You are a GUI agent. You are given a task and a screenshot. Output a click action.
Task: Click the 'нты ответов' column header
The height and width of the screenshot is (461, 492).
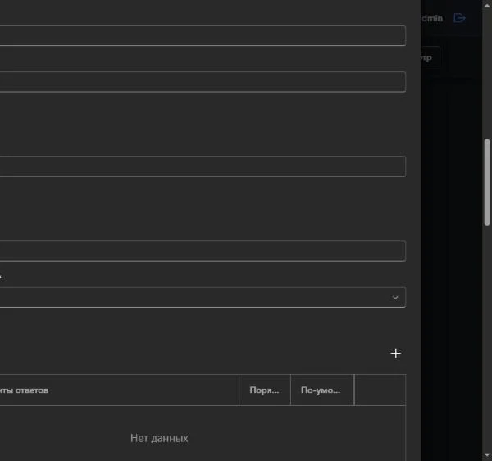coord(119,390)
